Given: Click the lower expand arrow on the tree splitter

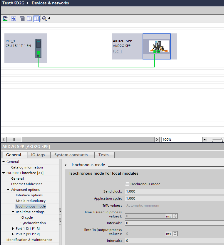Looking at the screenshot, I should click(60, 222).
